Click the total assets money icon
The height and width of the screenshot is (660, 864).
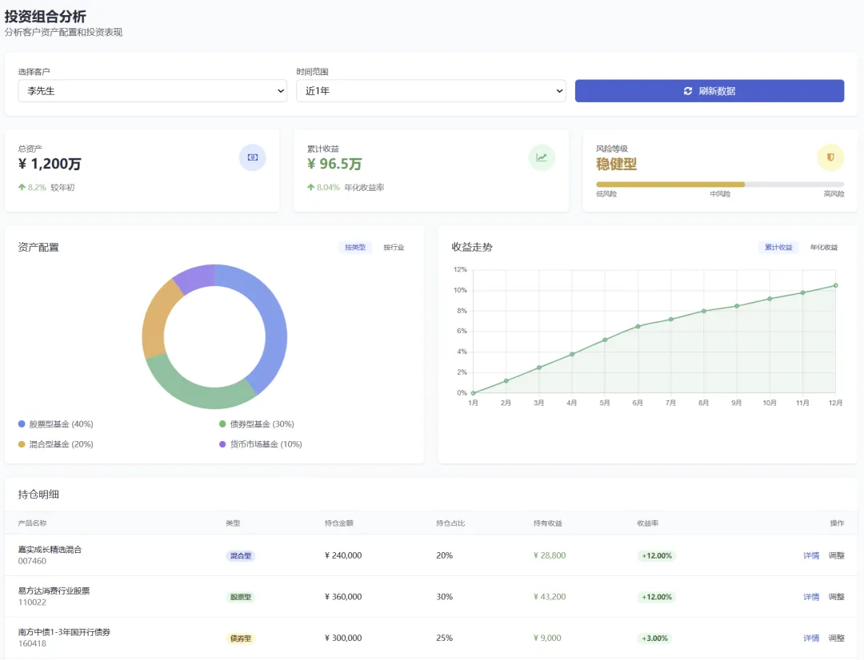(x=252, y=157)
